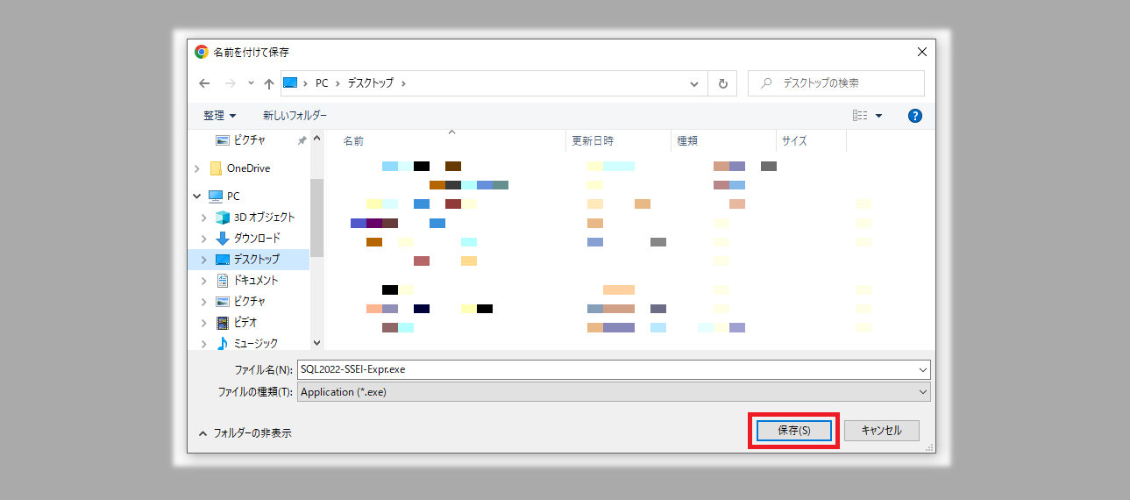Change the view layout icon
The image size is (1130, 500).
coord(860,116)
